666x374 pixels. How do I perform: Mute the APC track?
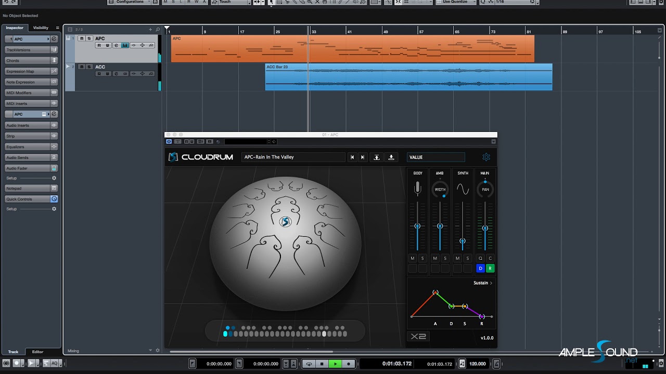coord(81,38)
